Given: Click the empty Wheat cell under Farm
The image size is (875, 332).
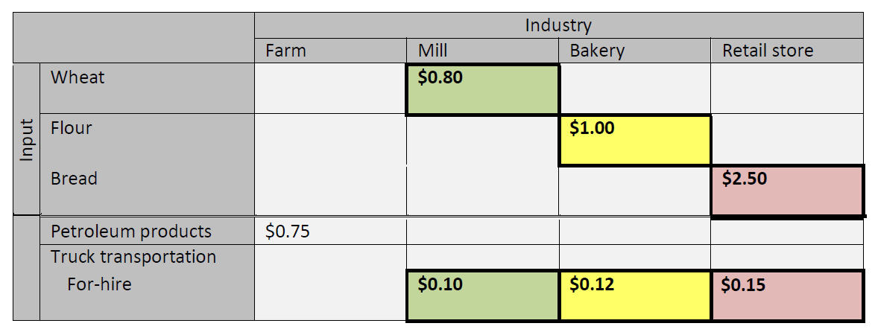Looking at the screenshot, I should click(330, 89).
